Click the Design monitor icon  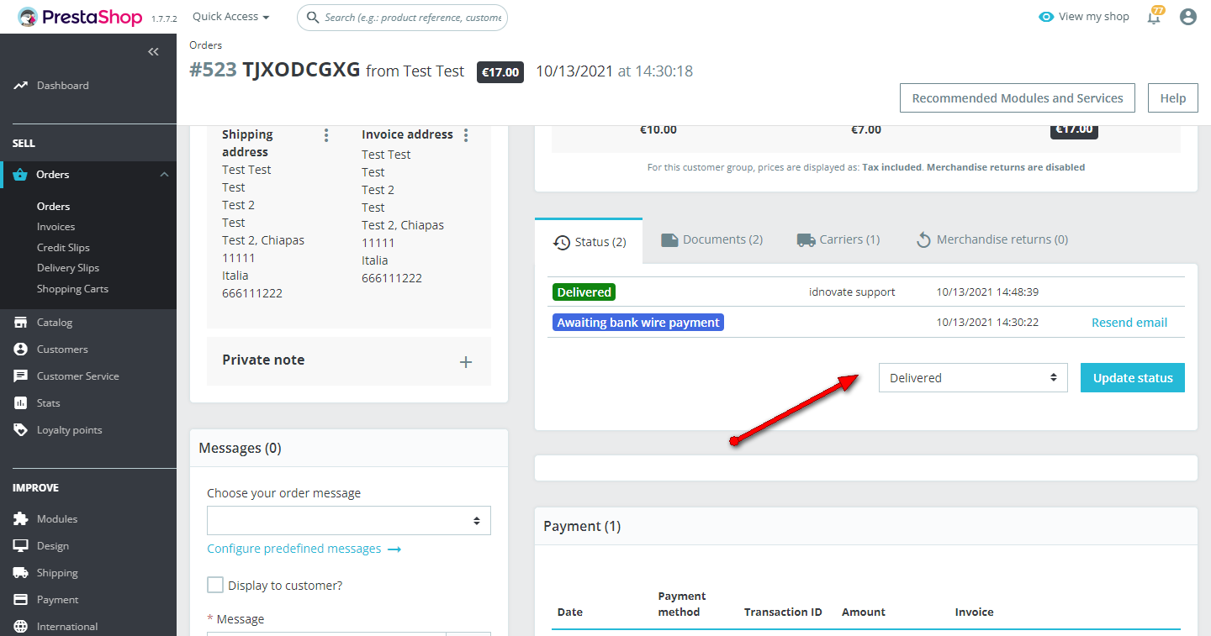tap(21, 546)
